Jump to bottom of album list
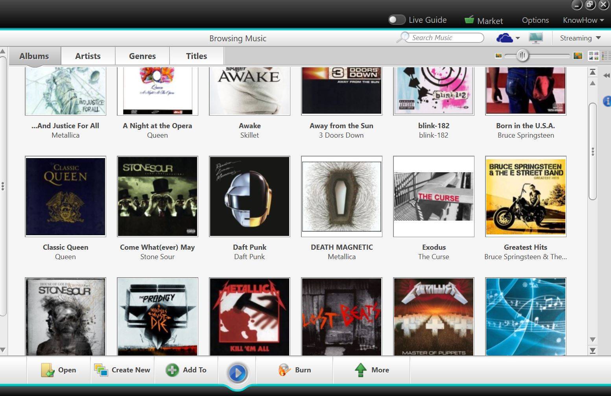611x396 pixels. pyautogui.click(x=593, y=350)
